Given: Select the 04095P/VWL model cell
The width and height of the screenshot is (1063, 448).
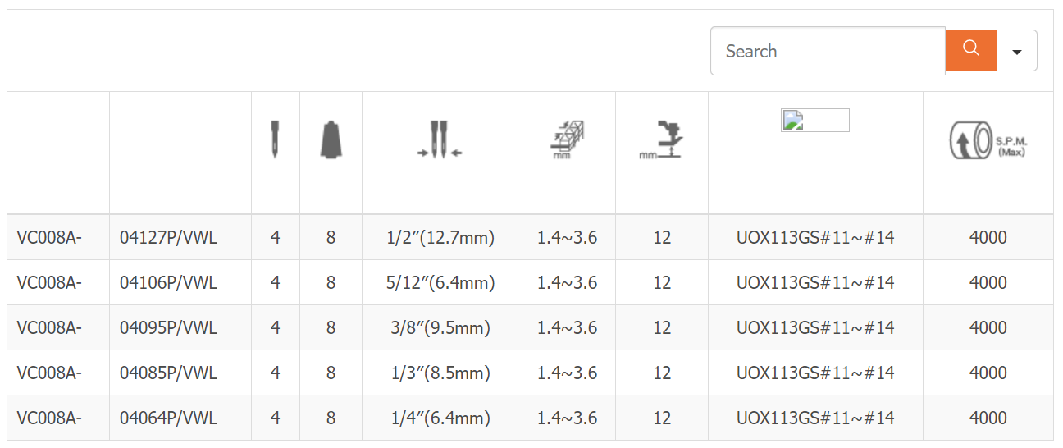Looking at the screenshot, I should tap(168, 328).
